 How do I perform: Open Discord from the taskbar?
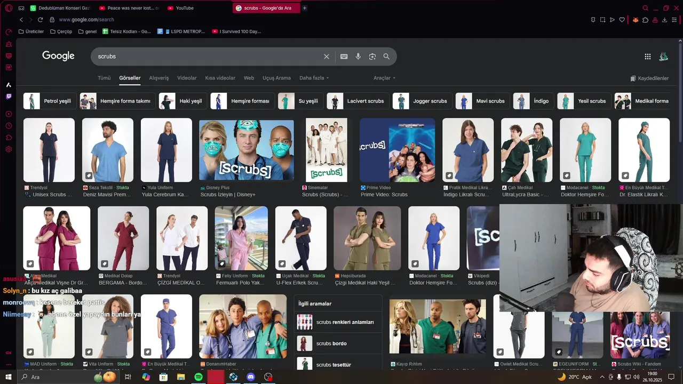coord(251,377)
